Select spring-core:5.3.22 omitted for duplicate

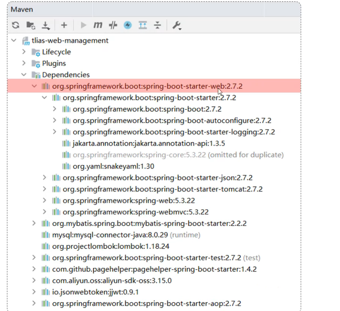[x=178, y=155]
